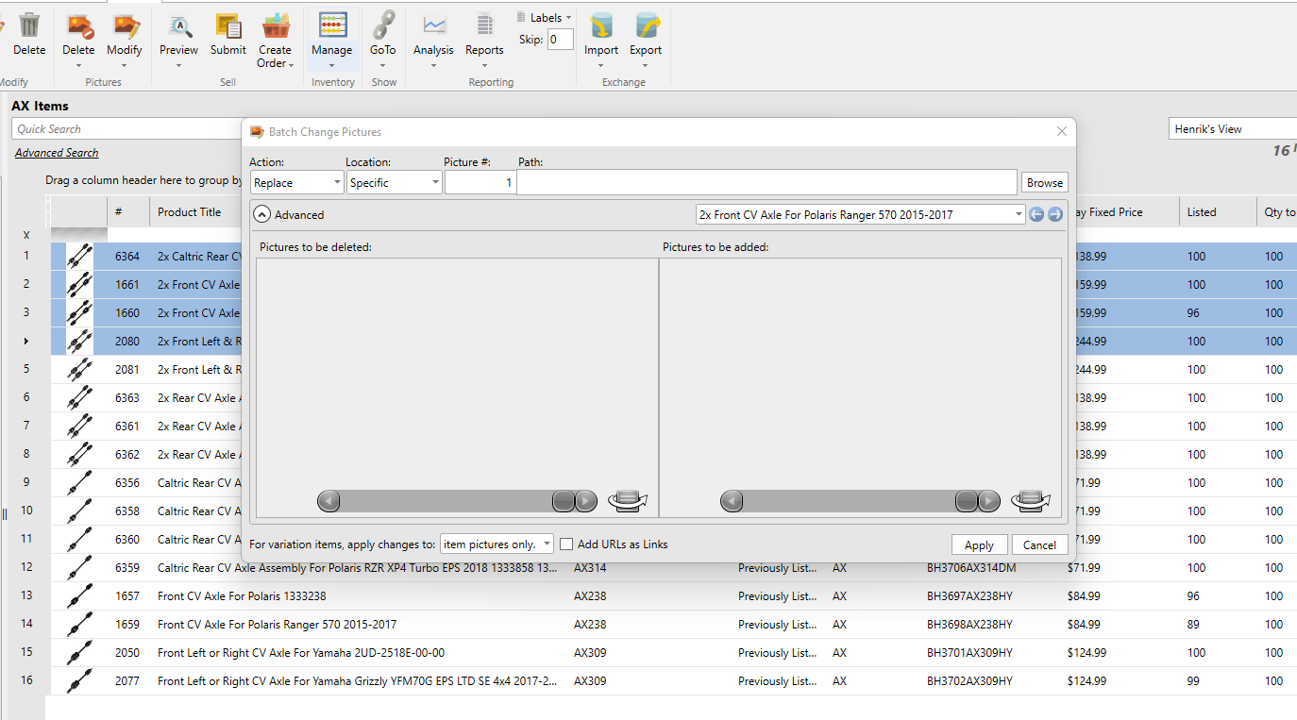
Task: Go to next item with blue right arrow
Action: pyautogui.click(x=1055, y=215)
